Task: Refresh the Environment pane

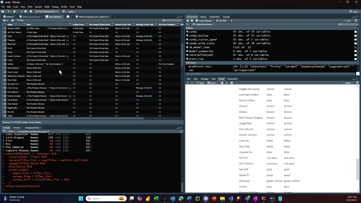Action: coord(356,21)
